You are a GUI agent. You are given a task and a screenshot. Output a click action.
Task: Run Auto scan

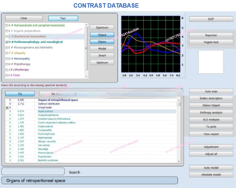point(211,91)
